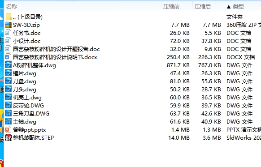261x167 pixels.
Task: Click the 871.7 KB uncompressed size value
Action: coord(178,65)
